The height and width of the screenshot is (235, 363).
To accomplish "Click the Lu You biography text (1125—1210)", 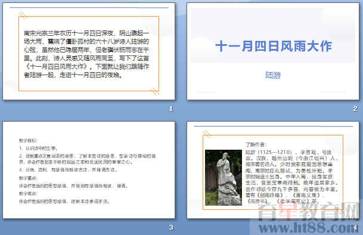I will coord(292,177).
